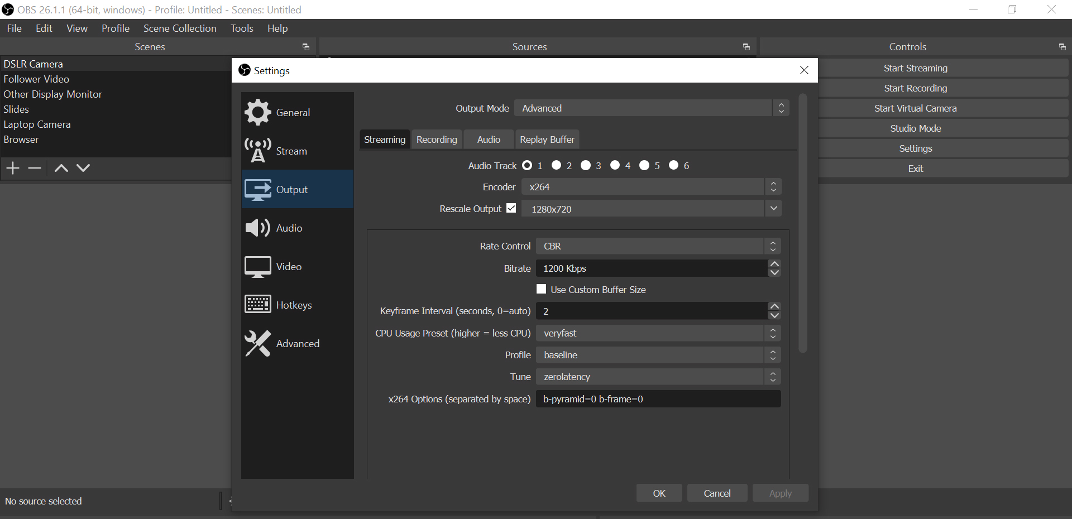Move scene up with arrow icon
The width and height of the screenshot is (1072, 519).
click(61, 168)
